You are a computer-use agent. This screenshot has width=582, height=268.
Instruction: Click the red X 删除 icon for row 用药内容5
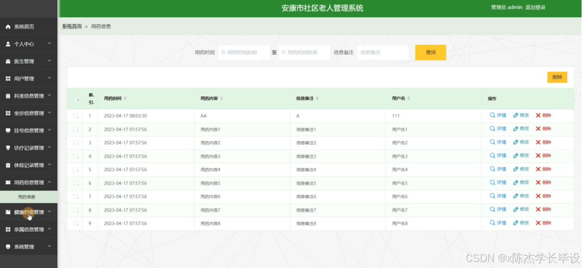tap(538, 182)
